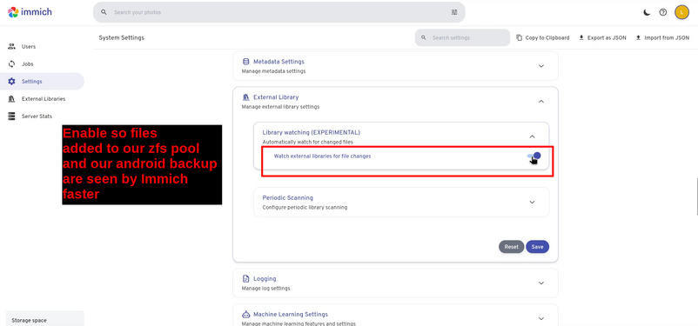Expand the Logging section
The height and width of the screenshot is (326, 698).
[x=540, y=283]
